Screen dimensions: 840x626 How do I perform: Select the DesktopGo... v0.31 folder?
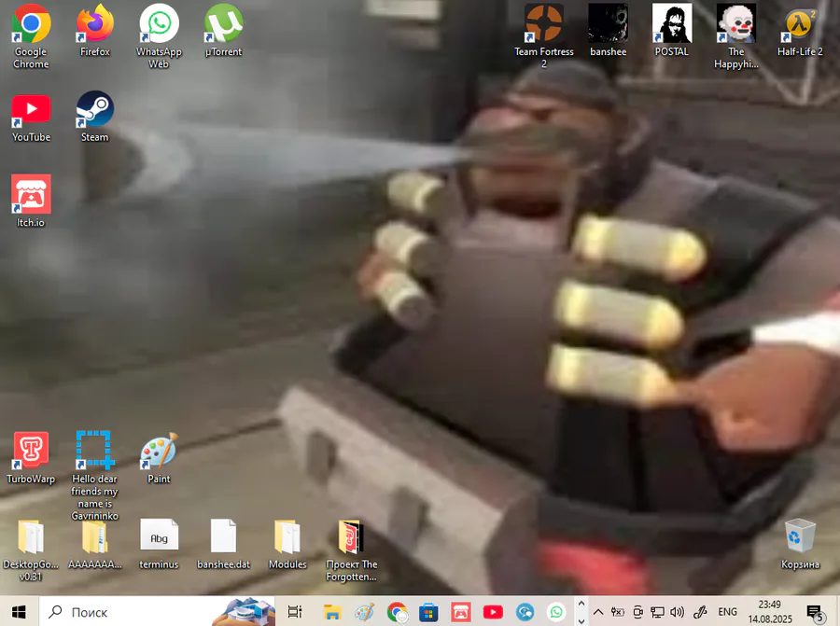31,549
